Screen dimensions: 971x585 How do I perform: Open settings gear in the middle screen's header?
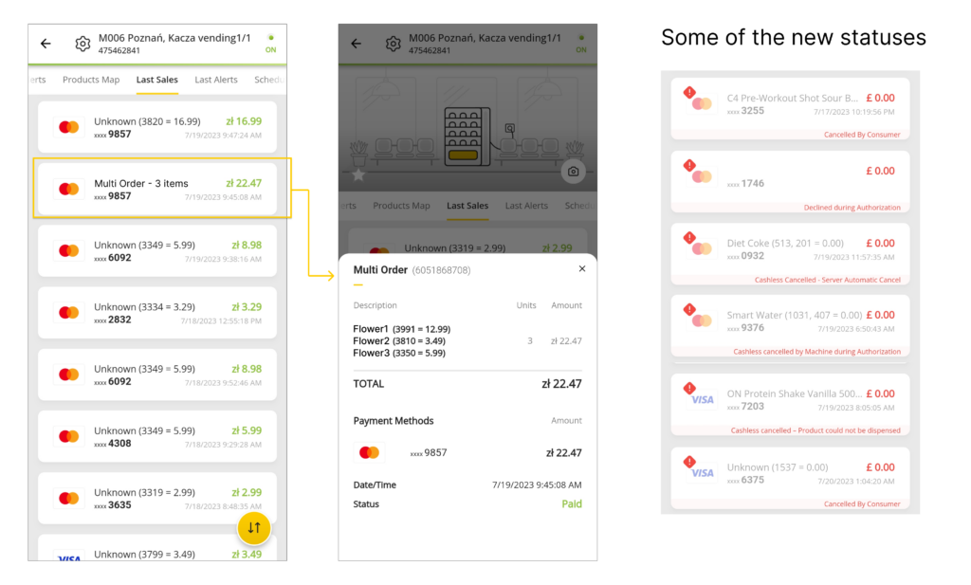click(393, 44)
